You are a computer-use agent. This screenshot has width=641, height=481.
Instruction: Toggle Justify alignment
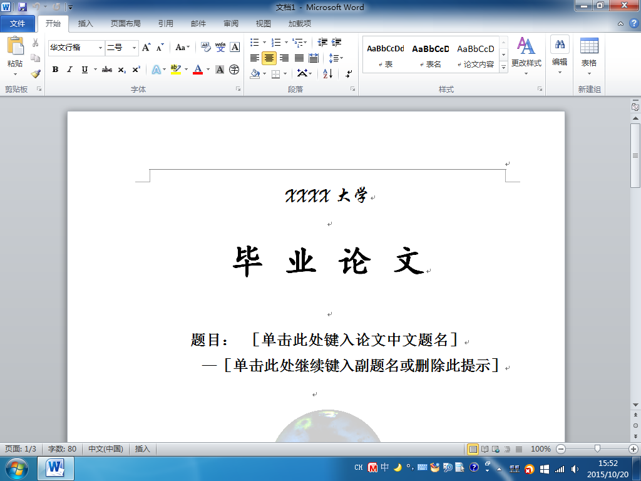[299, 58]
